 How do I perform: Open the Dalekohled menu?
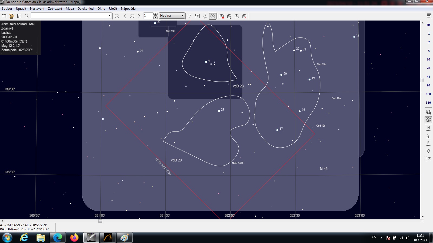click(x=86, y=9)
